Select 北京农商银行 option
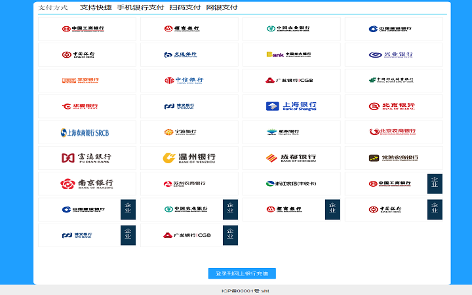This screenshot has width=472, height=295. (394, 132)
